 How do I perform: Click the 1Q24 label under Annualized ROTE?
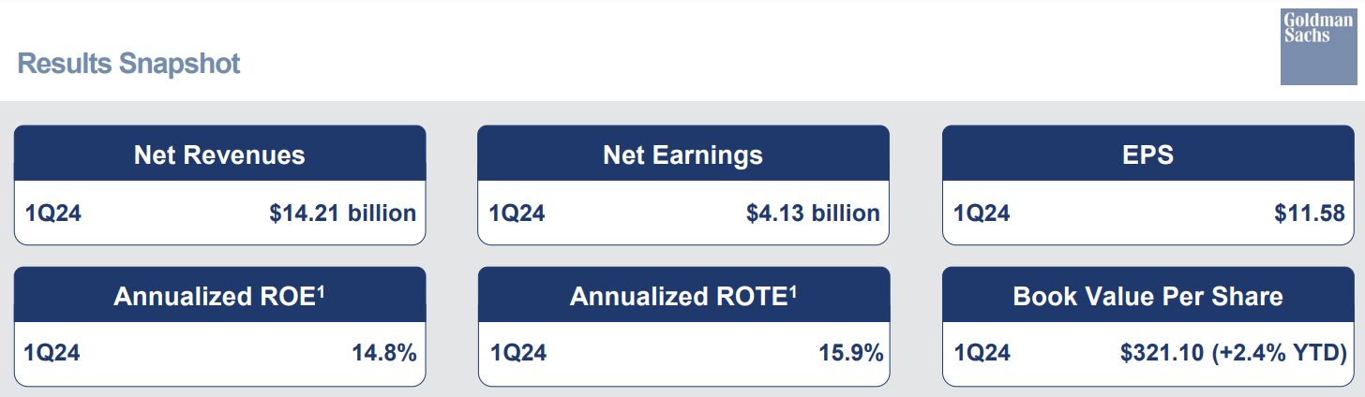click(x=517, y=353)
